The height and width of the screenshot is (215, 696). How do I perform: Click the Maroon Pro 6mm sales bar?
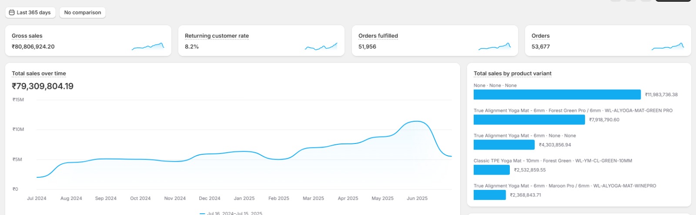pyautogui.click(x=489, y=195)
